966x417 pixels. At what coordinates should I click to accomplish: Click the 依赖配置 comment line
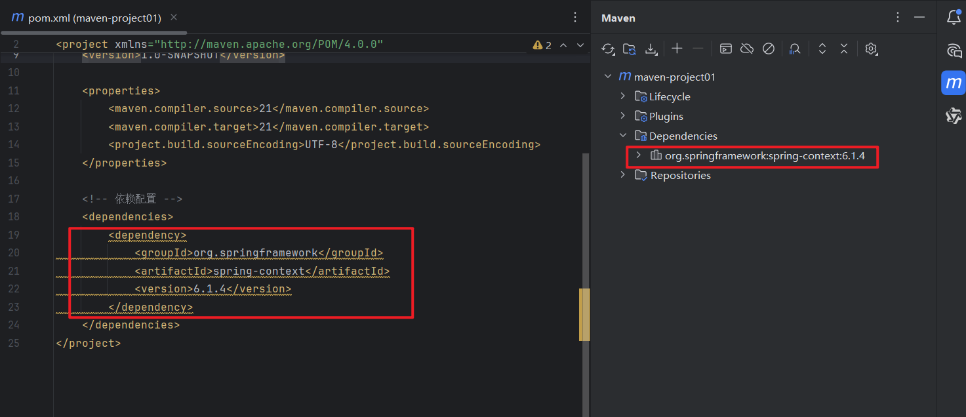132,199
